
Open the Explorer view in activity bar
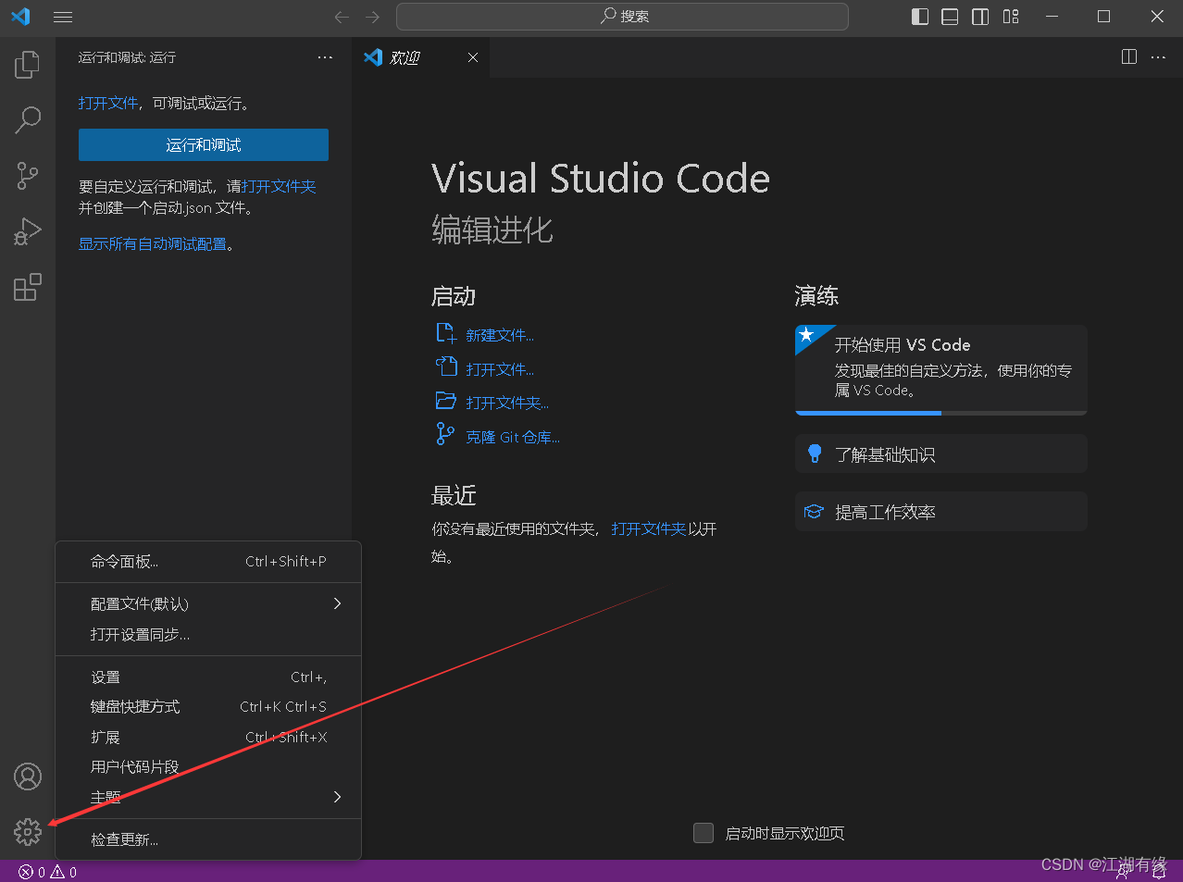click(x=28, y=65)
